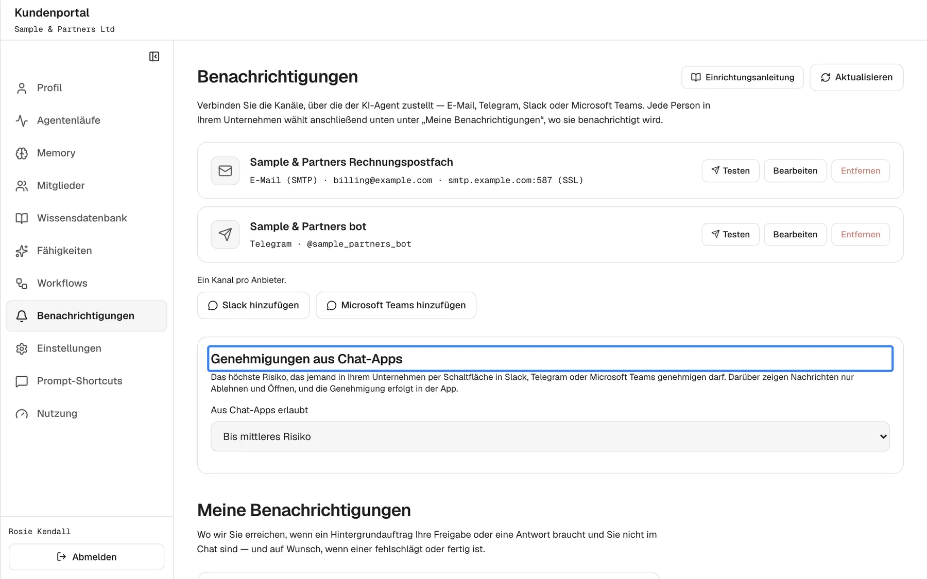The image size is (927, 579).
Task: Open the 'Aus Chat-Apps erlaubt' risk dropdown
Action: tap(550, 436)
